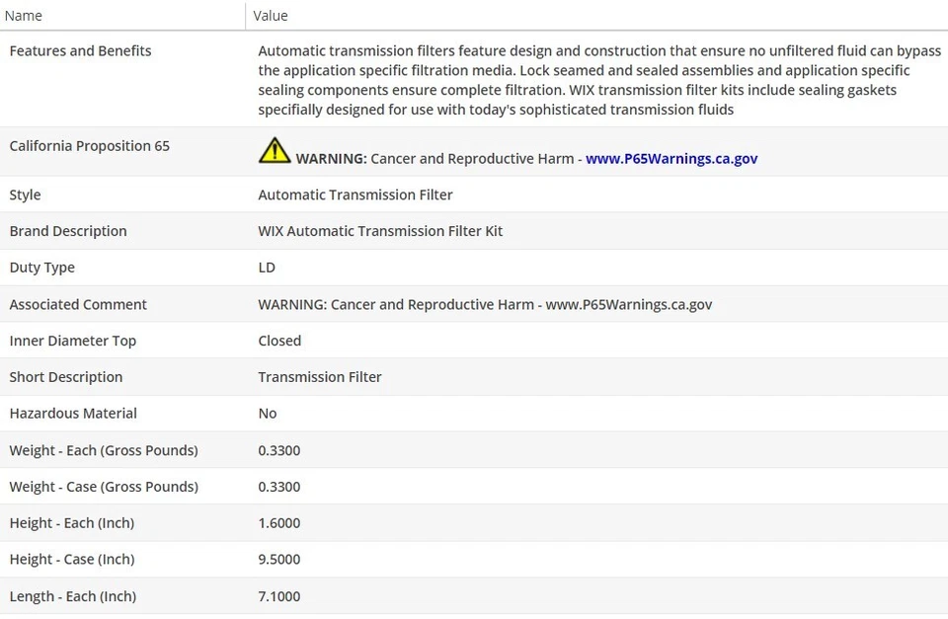Image resolution: width=948 pixels, height=619 pixels.
Task: Select the Duty Type value LD
Action: [x=267, y=268]
